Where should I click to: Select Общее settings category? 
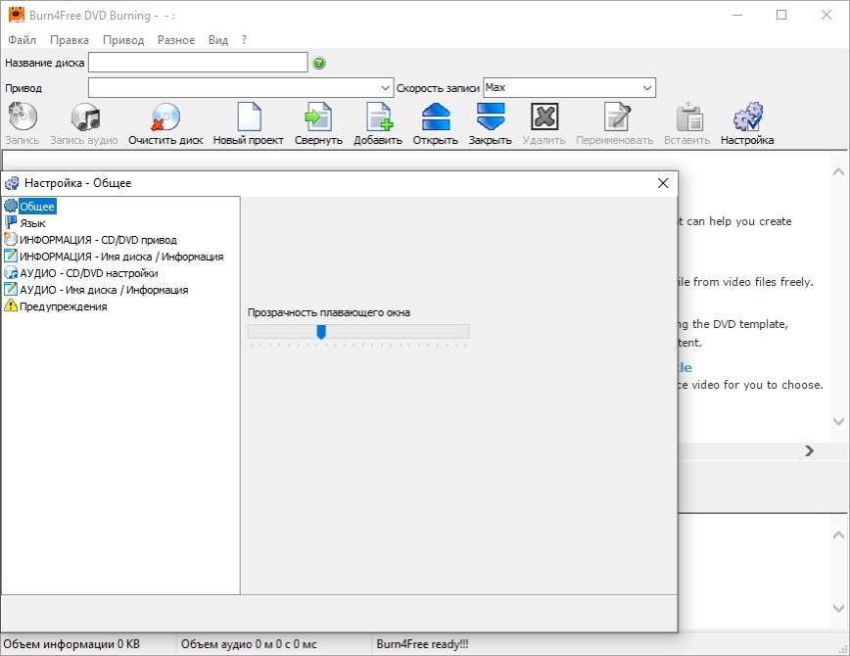pyautogui.click(x=37, y=207)
